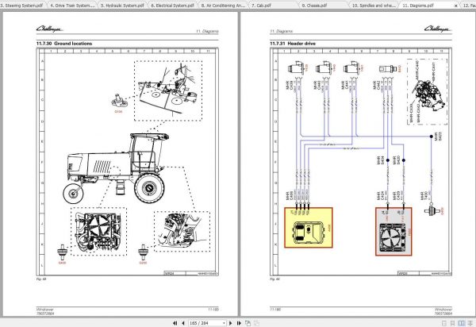Switch to 4. Drive Train System tab
Image resolution: width=476 pixels, height=327 pixels.
[72, 6]
